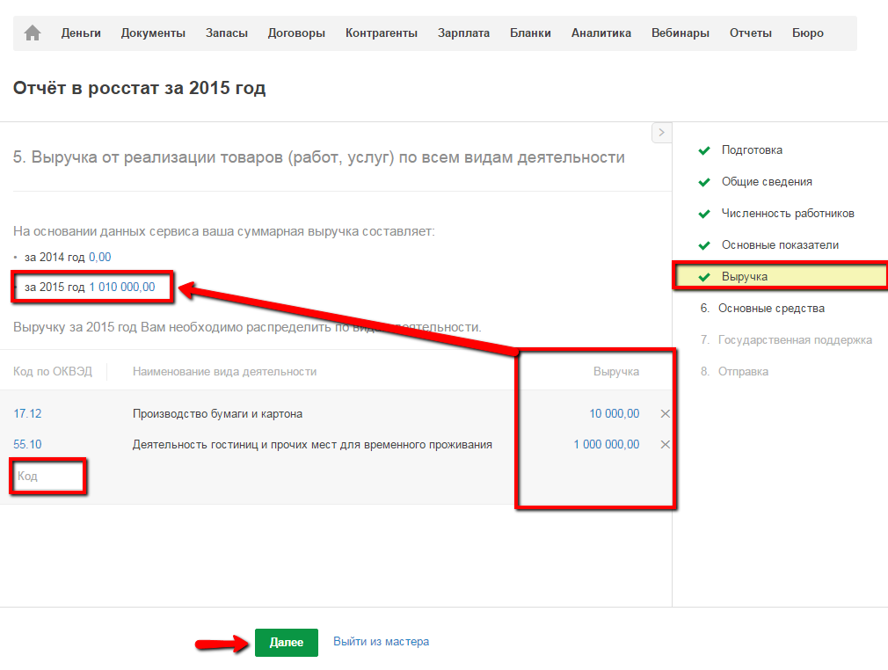Select the hotel activity name text
The image size is (888, 670).
[312, 445]
